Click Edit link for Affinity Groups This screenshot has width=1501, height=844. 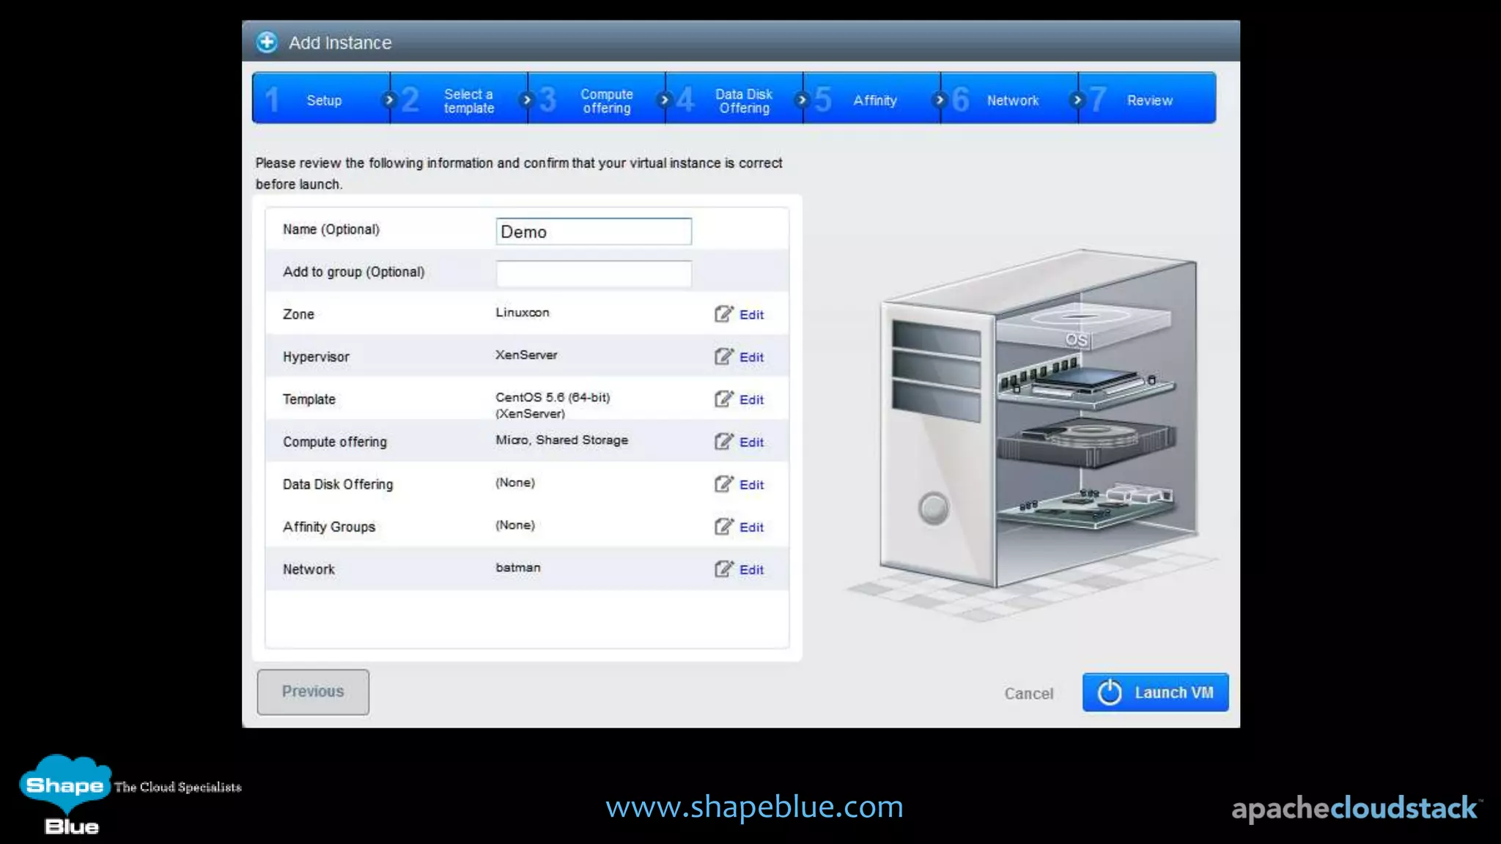tap(751, 527)
